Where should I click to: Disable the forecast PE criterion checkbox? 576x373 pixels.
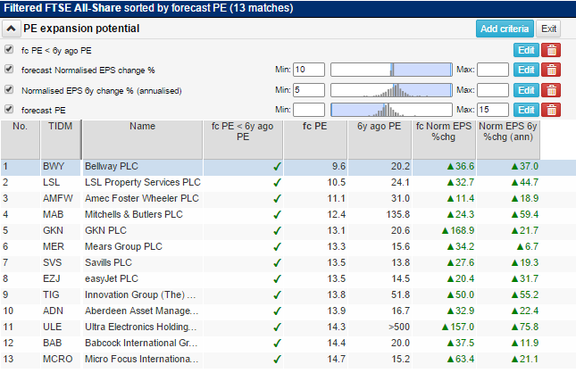pos(9,109)
